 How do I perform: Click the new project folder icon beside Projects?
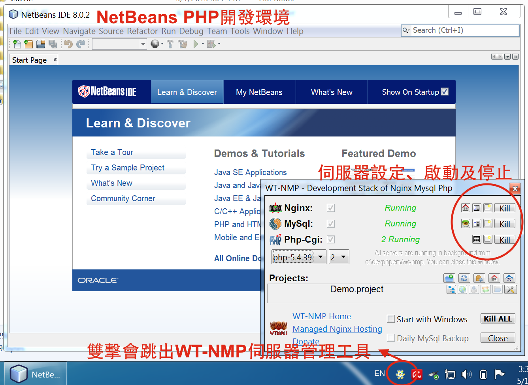pyautogui.click(x=449, y=278)
